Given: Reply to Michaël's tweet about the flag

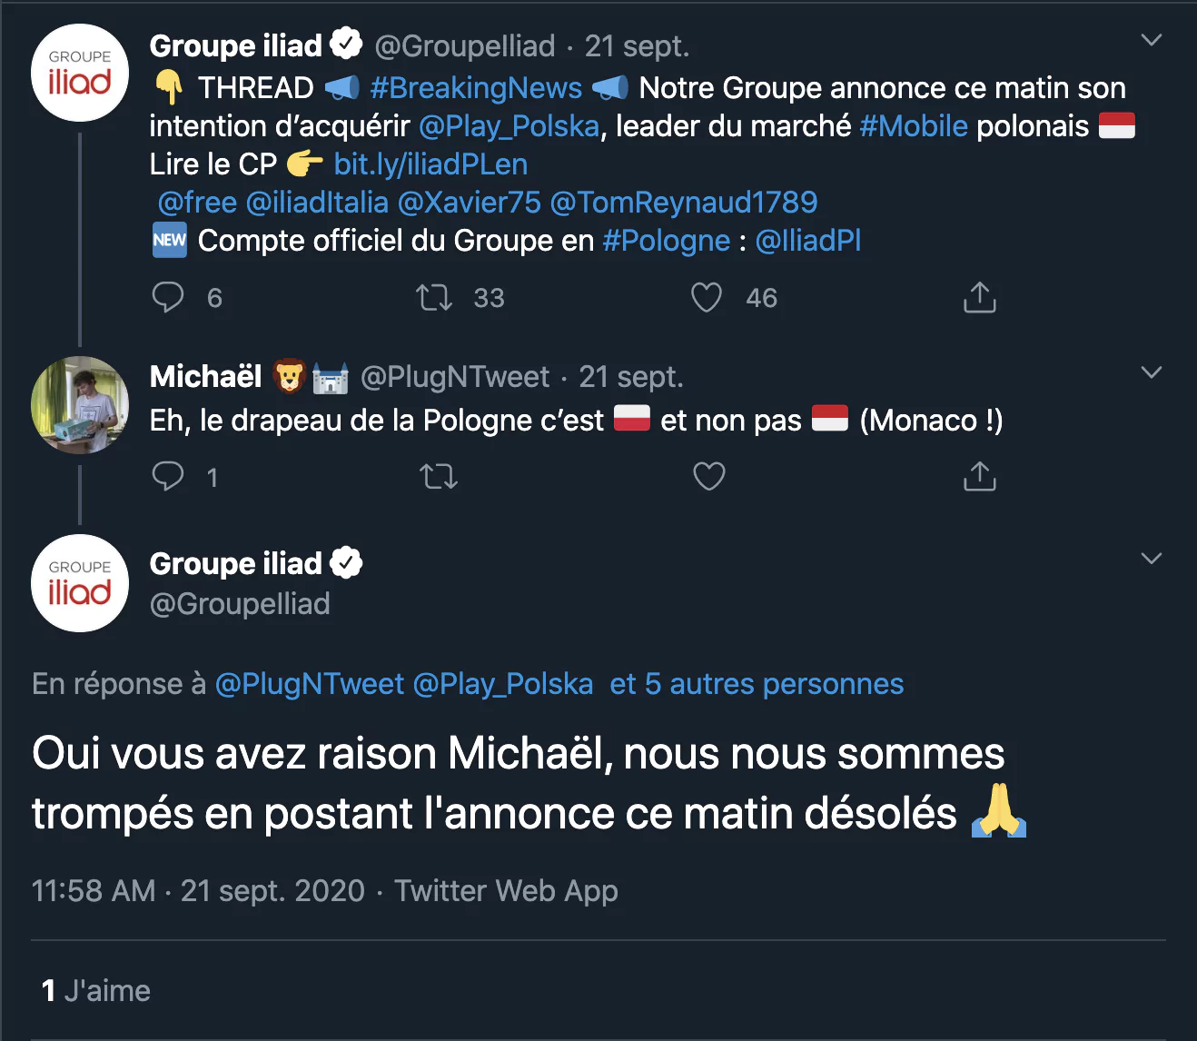Looking at the screenshot, I should [x=168, y=476].
